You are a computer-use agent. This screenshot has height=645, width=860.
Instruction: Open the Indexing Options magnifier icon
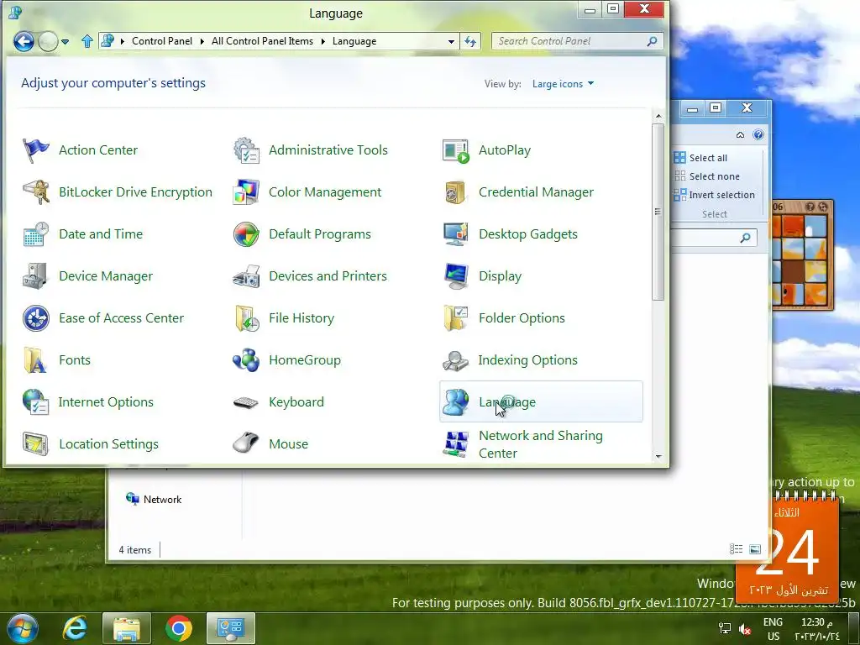[x=456, y=360]
